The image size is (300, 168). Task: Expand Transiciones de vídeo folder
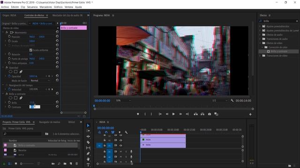point(260,56)
